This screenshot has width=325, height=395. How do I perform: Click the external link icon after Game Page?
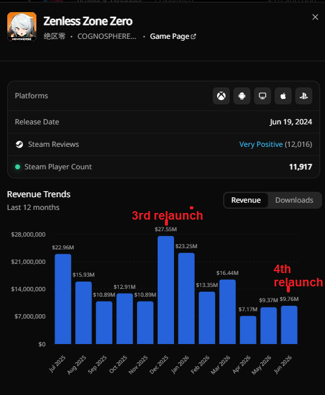click(193, 36)
